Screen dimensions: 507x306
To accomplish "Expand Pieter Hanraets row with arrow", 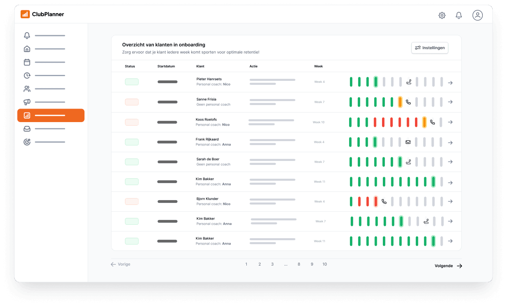I will point(450,83).
